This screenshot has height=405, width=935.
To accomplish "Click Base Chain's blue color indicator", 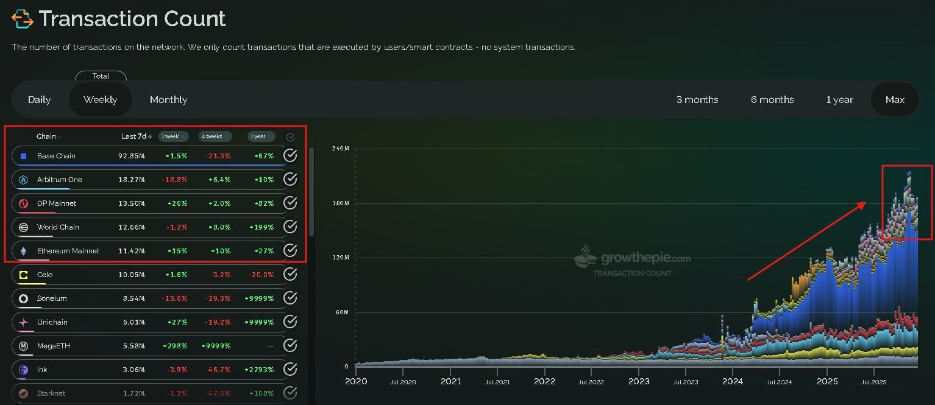I will click(24, 155).
